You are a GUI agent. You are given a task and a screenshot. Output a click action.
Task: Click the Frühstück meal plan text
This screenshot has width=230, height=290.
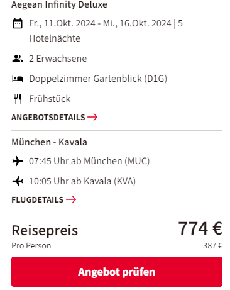click(50, 99)
